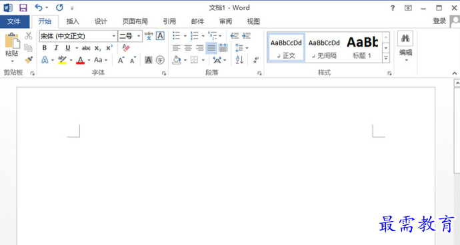Image resolution: width=460 pixels, height=245 pixels.
Task: Apply distributed alignment
Action: (223, 48)
